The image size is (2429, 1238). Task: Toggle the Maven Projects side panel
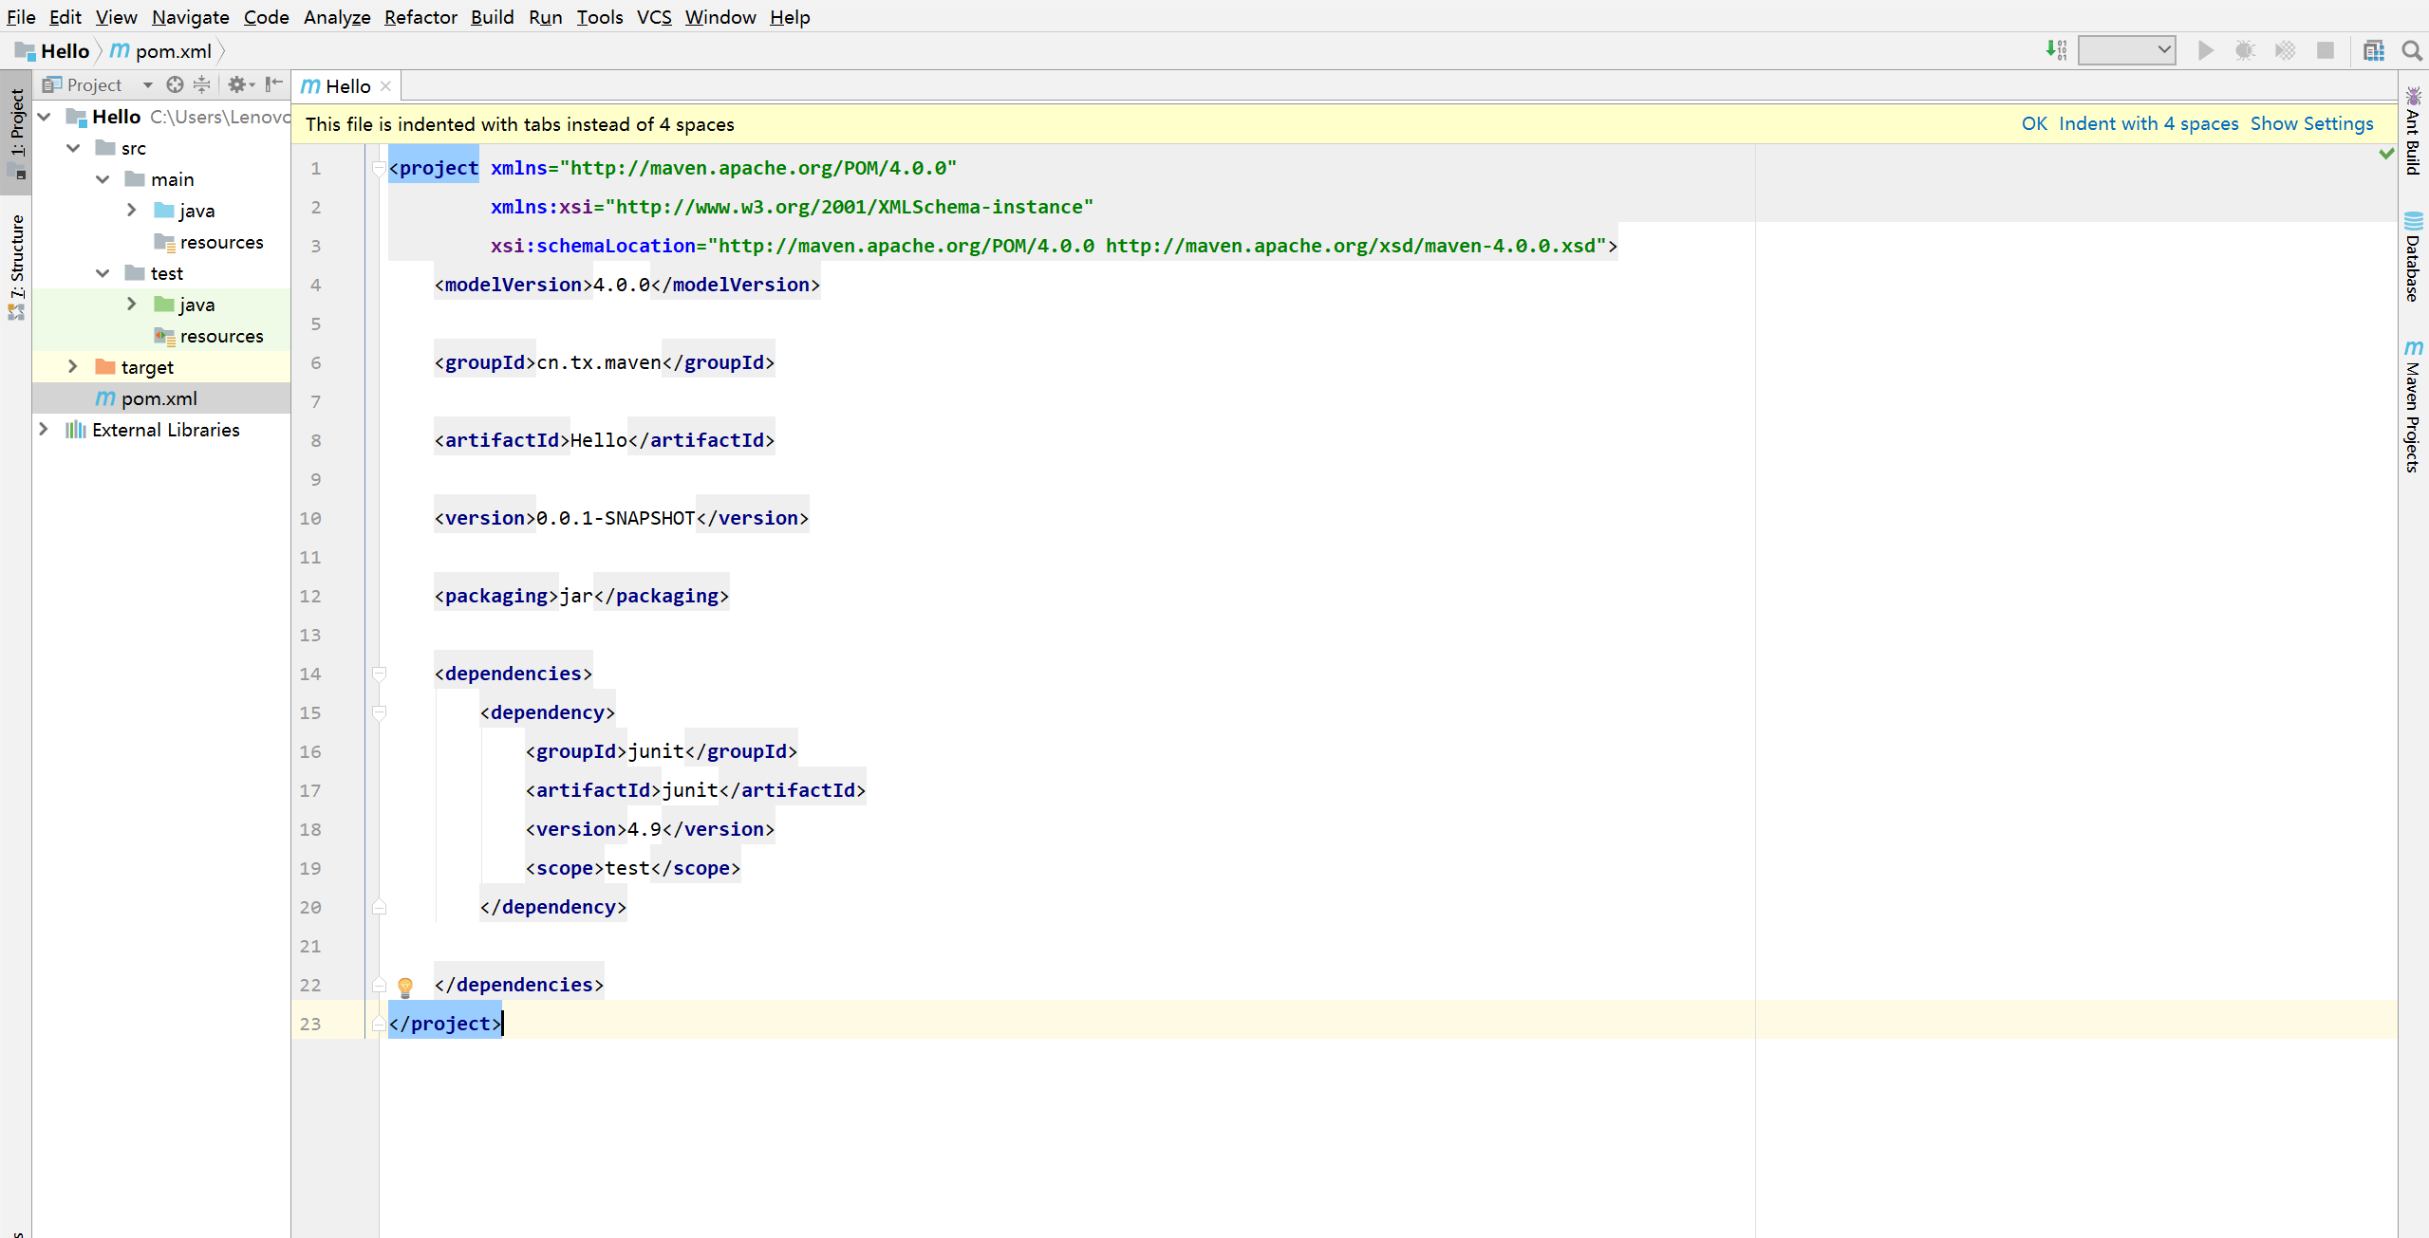(x=2413, y=406)
